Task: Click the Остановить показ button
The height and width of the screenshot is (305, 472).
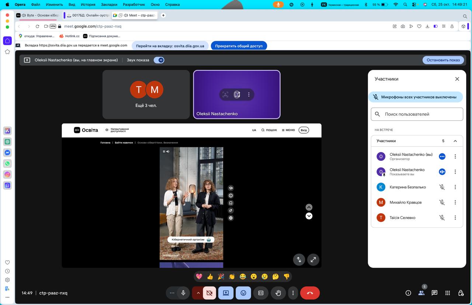Action: [x=443, y=60]
